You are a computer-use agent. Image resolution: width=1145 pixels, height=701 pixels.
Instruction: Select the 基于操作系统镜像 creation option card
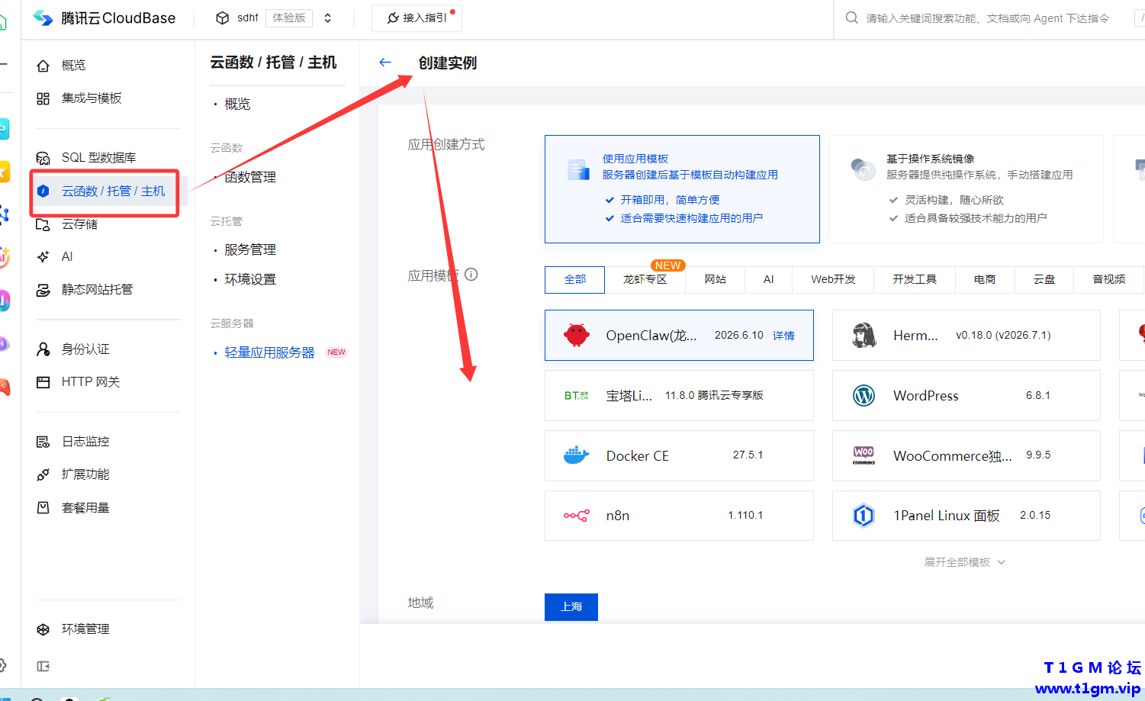[x=966, y=189]
